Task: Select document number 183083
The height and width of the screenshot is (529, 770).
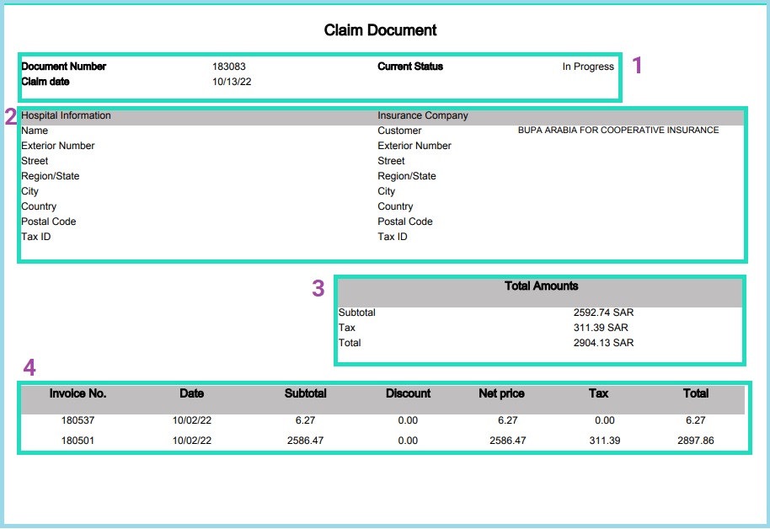Action: 229,67
